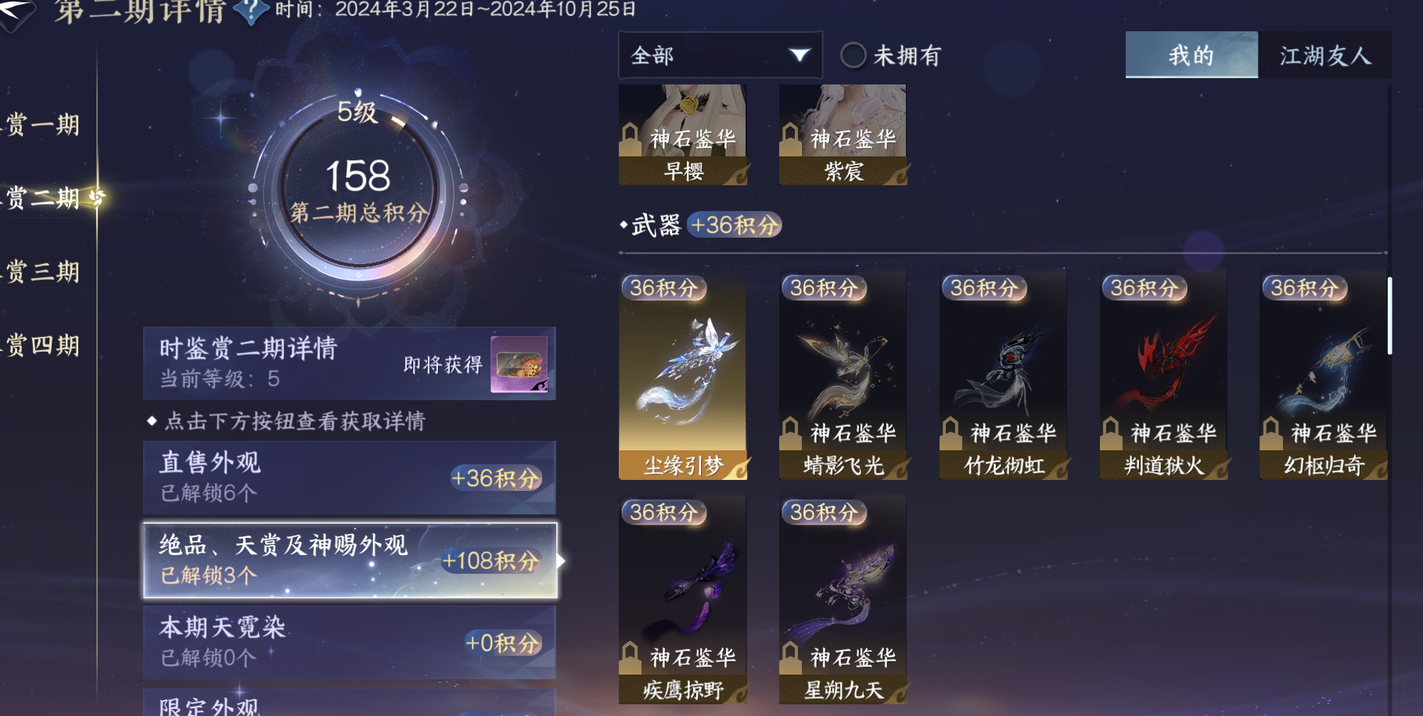Screen dimensions: 1423x716
Task: Click the lock icon on 星朔九天
Action: pos(790,657)
